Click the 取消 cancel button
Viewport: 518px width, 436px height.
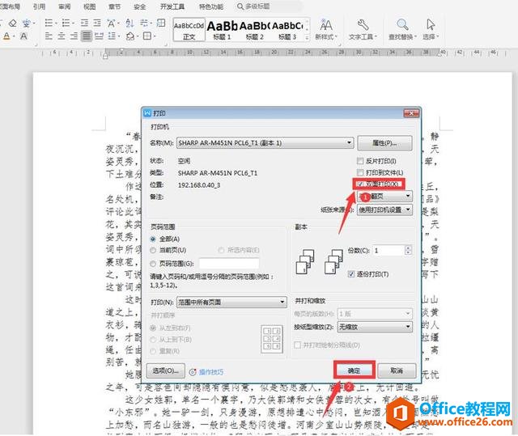[x=397, y=370]
